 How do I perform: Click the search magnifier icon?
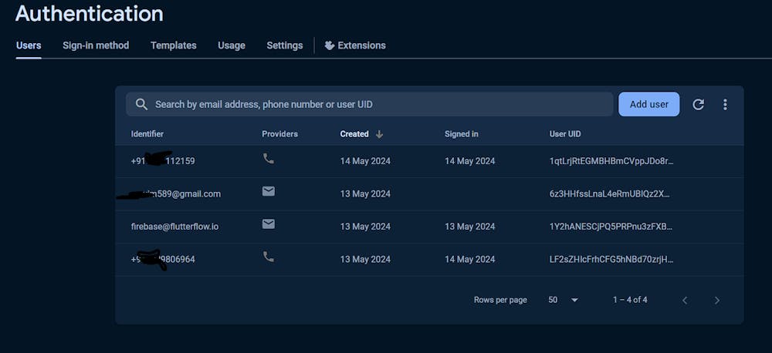click(141, 104)
